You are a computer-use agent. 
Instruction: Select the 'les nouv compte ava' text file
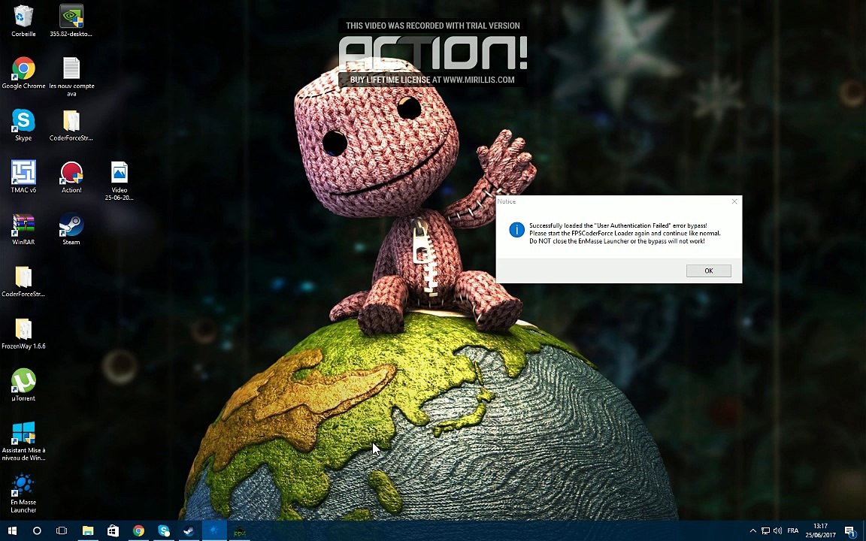pos(71,76)
